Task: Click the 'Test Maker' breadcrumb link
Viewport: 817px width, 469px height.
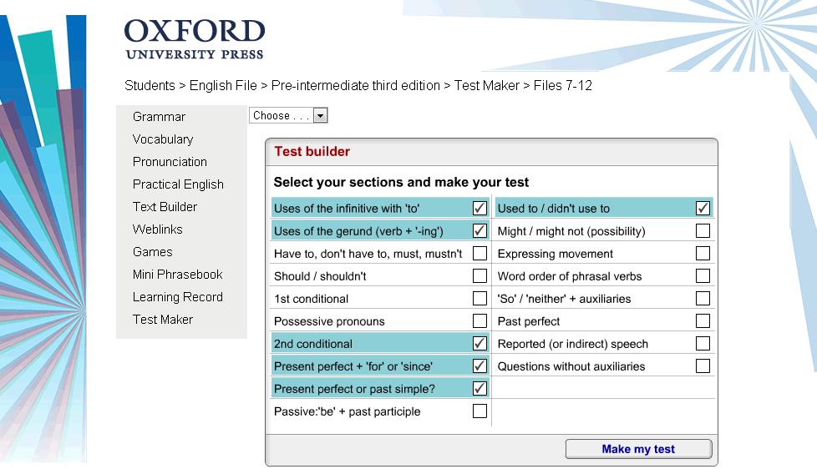Action: click(487, 85)
